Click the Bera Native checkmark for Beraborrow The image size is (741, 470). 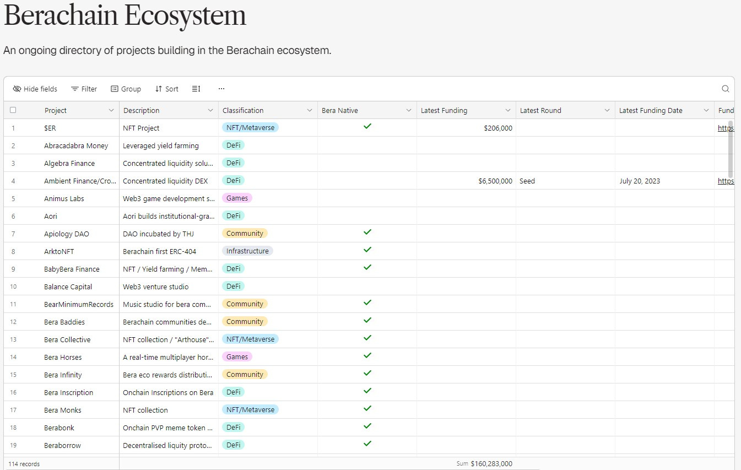[367, 444]
